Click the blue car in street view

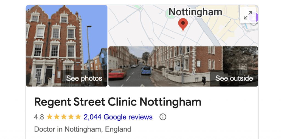146,70
